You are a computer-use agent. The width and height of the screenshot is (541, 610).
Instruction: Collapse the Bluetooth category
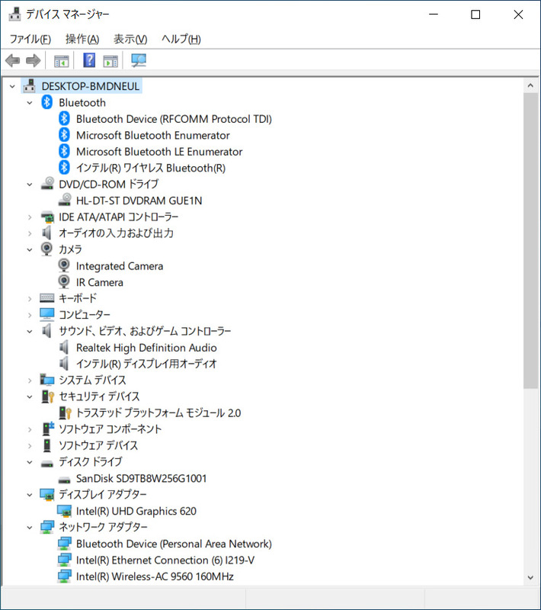pyautogui.click(x=30, y=103)
